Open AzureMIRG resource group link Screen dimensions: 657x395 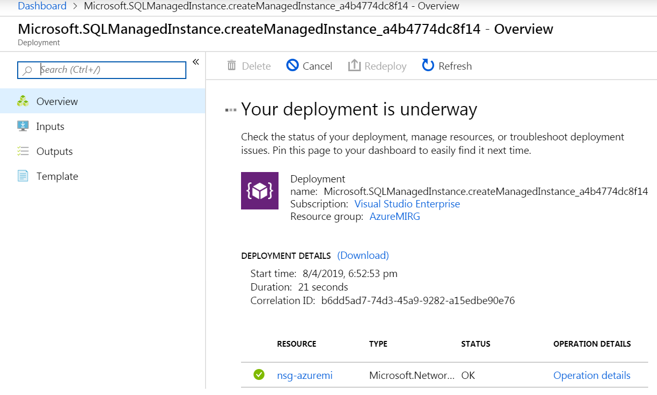point(395,216)
